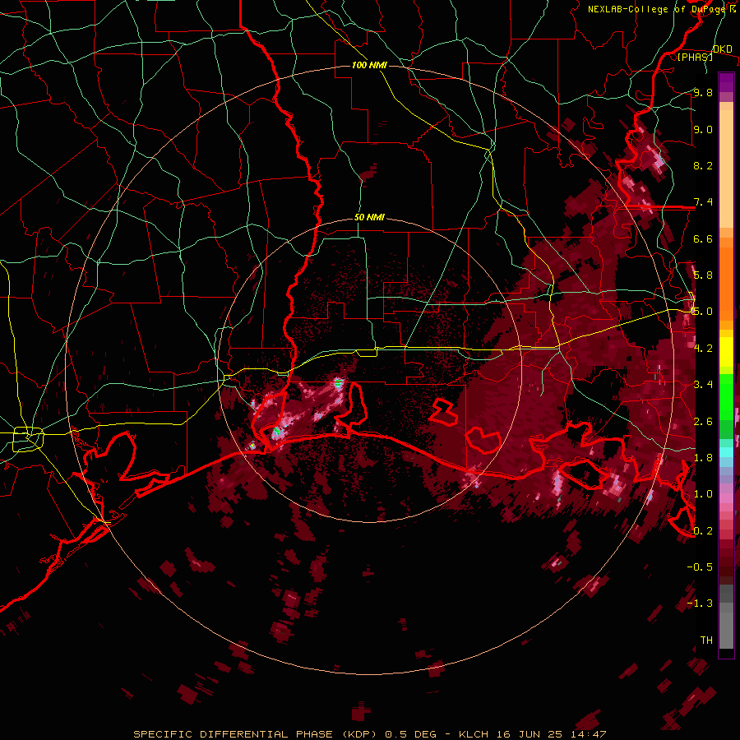Pick the gray segment beside TH

[726, 630]
